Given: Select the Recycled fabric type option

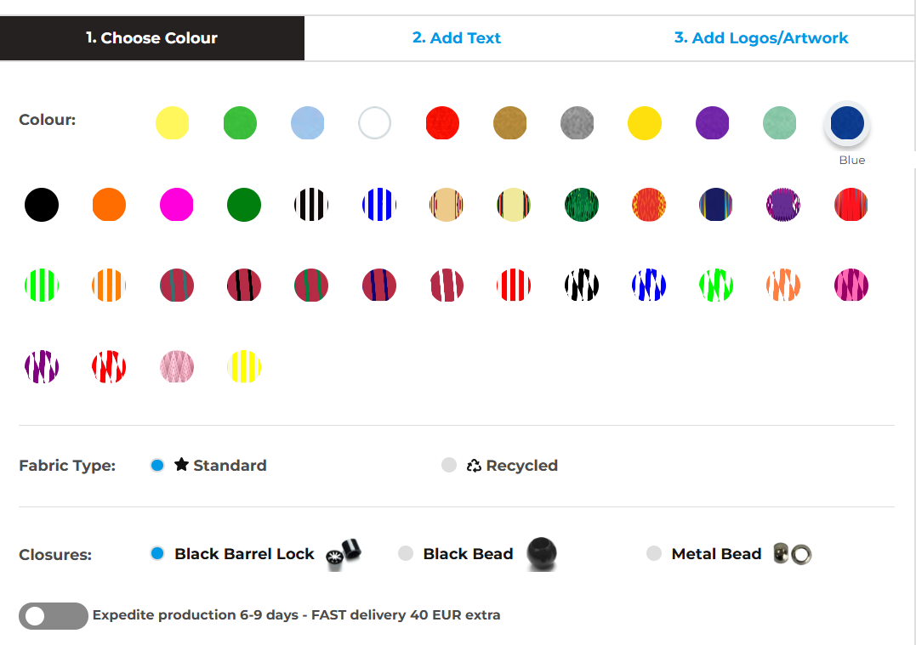Looking at the screenshot, I should pos(449,465).
